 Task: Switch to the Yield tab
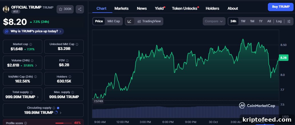(159, 9)
